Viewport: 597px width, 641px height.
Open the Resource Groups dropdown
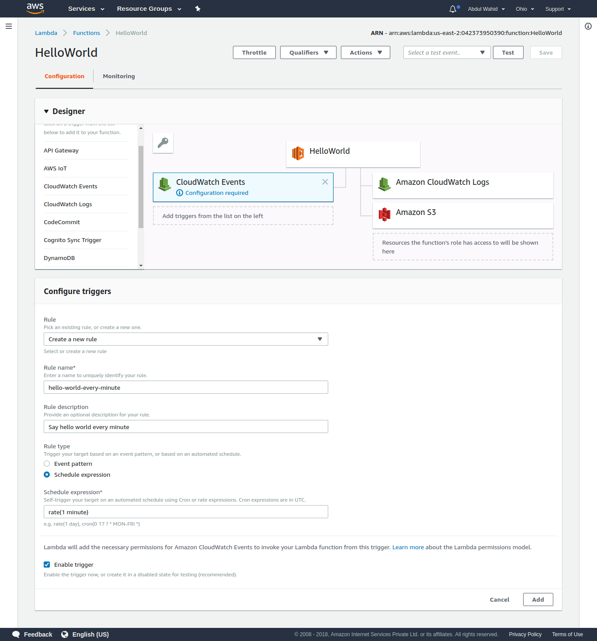coord(149,9)
